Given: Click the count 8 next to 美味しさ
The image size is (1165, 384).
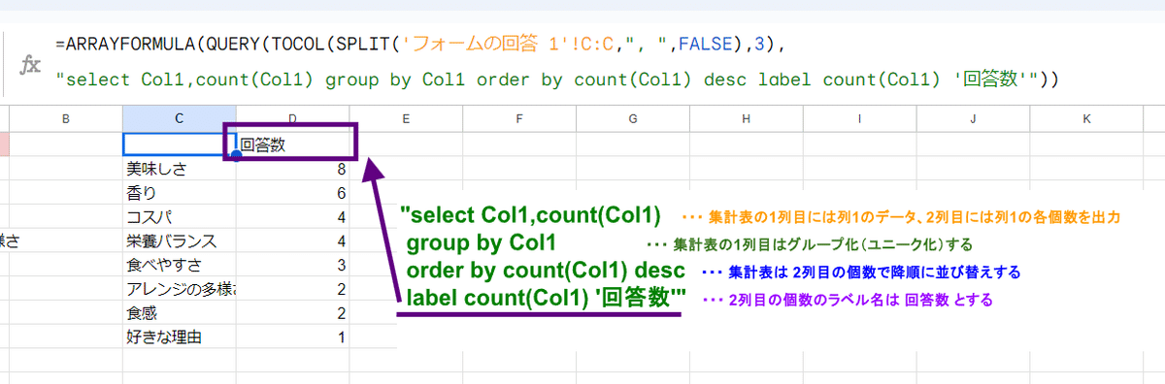Looking at the screenshot, I should click(292, 169).
